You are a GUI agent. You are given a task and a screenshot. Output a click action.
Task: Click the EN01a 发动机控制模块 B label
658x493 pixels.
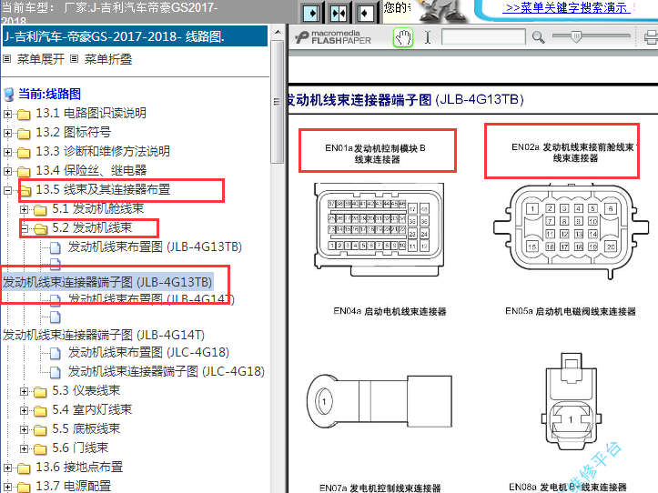tap(376, 154)
